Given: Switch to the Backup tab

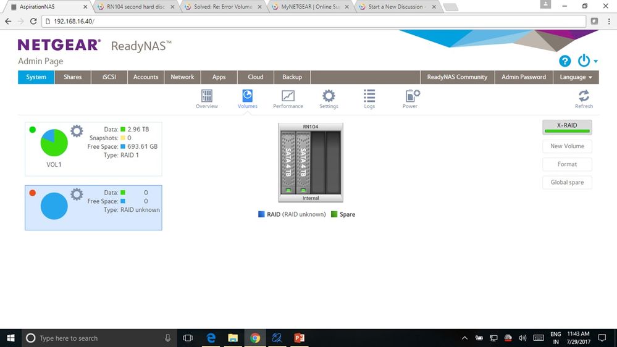Looking at the screenshot, I should point(292,77).
